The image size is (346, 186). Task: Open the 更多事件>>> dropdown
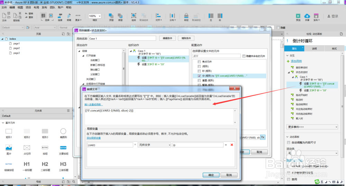click(312, 127)
